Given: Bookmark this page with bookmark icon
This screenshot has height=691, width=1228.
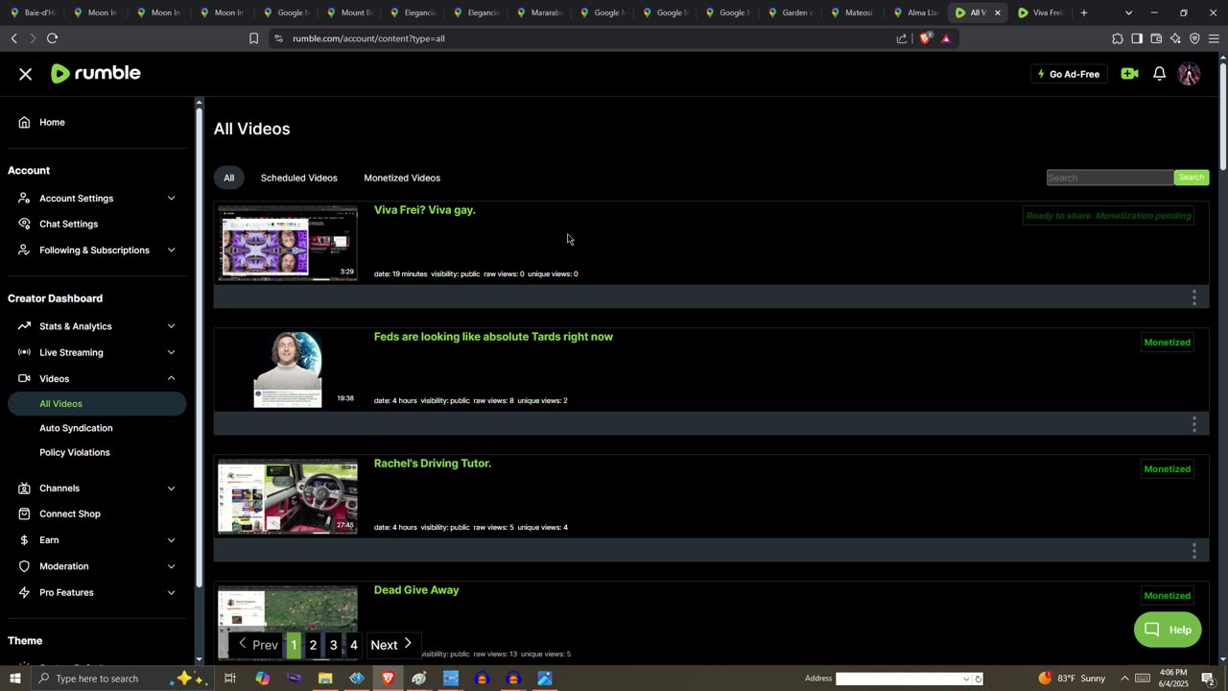Looking at the screenshot, I should [253, 38].
